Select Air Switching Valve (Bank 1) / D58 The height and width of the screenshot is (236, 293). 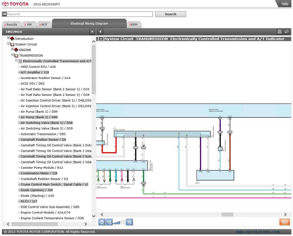(46, 123)
